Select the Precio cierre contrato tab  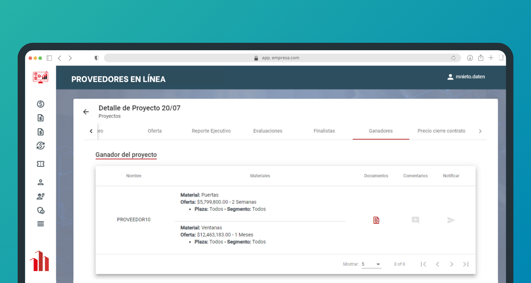pos(441,131)
